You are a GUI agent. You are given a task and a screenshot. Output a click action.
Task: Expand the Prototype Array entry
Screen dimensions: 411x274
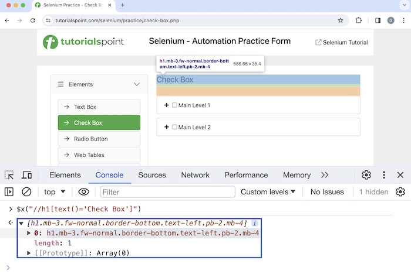[x=29, y=253]
